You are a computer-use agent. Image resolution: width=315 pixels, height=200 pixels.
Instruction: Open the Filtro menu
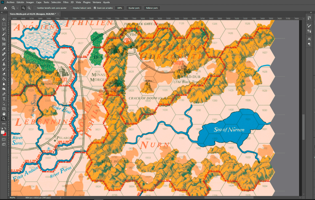click(66, 2)
